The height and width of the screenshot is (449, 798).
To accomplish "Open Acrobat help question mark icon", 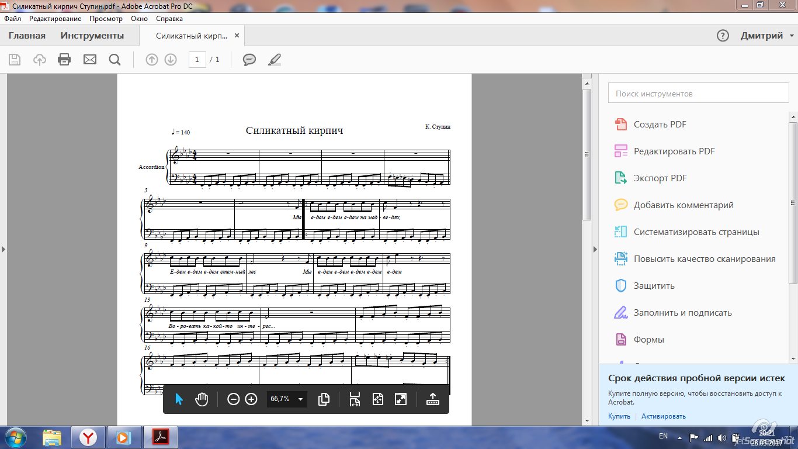I will pyautogui.click(x=723, y=36).
